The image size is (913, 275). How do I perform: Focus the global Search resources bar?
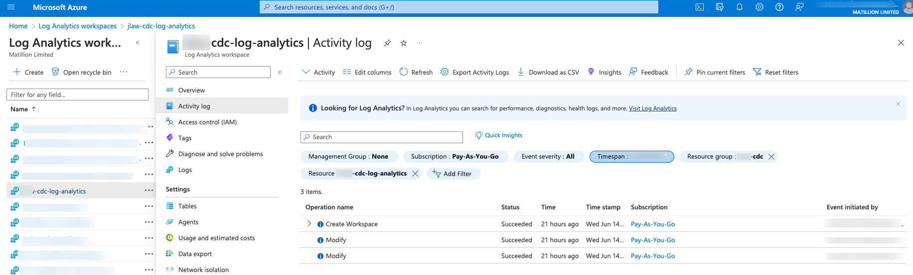458,7
